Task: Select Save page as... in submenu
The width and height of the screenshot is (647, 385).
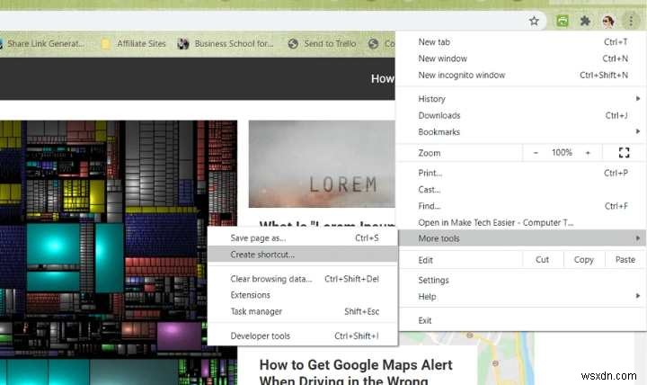Action: pos(303,238)
